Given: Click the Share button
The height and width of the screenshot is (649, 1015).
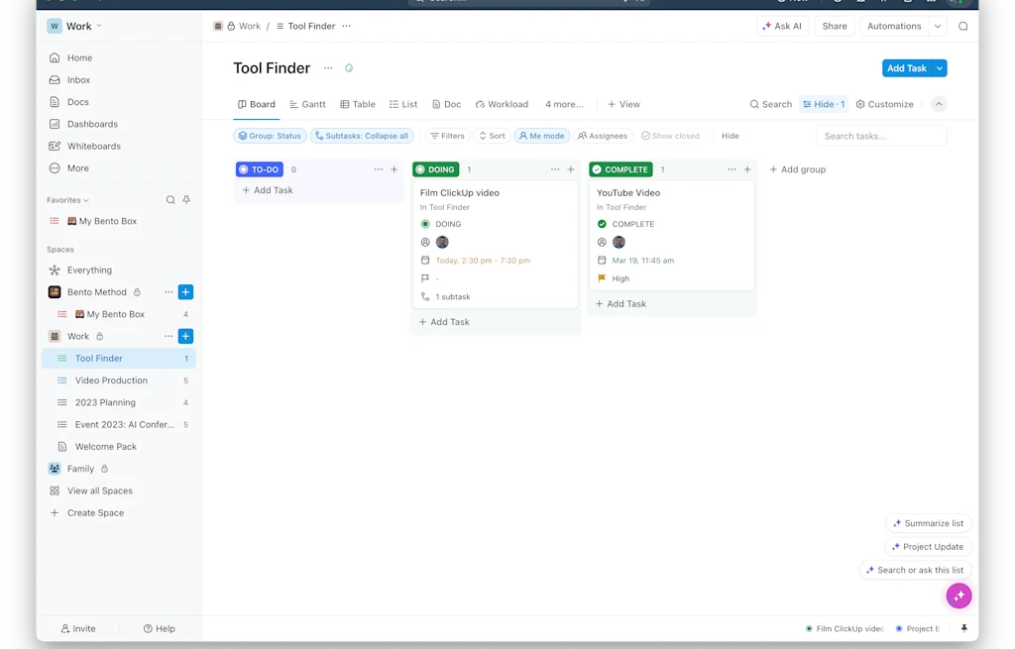Looking at the screenshot, I should tap(835, 26).
